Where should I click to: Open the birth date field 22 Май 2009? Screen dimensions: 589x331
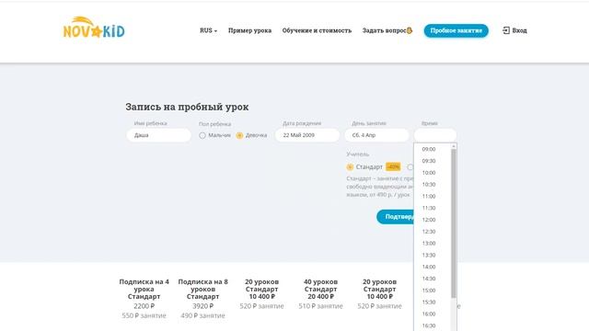(x=307, y=135)
